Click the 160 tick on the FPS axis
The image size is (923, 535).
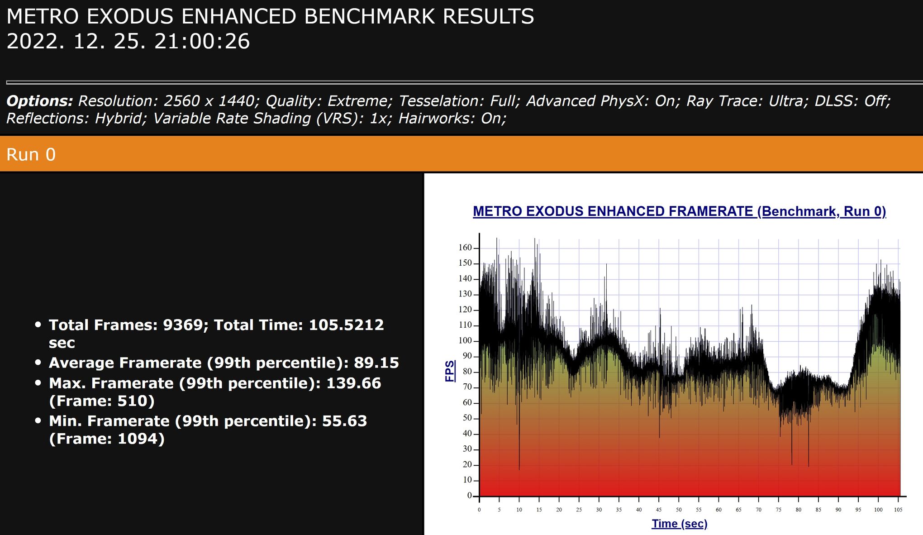(465, 248)
